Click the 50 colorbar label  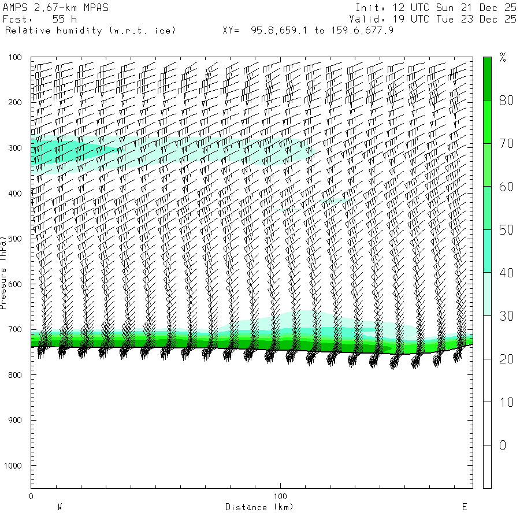click(506, 230)
